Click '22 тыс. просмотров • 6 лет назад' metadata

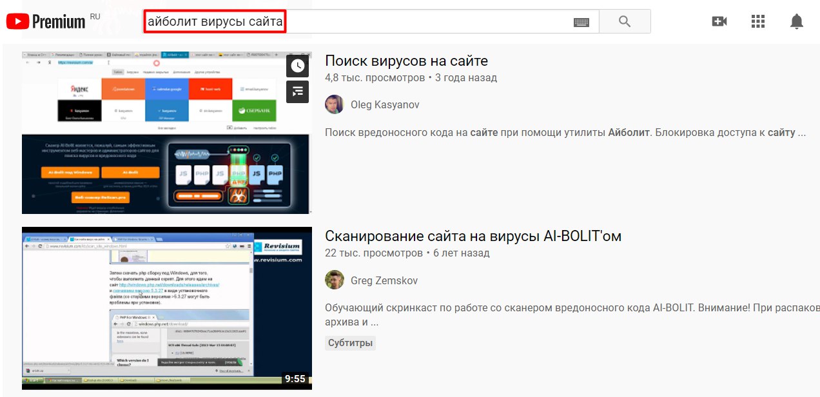[407, 253]
